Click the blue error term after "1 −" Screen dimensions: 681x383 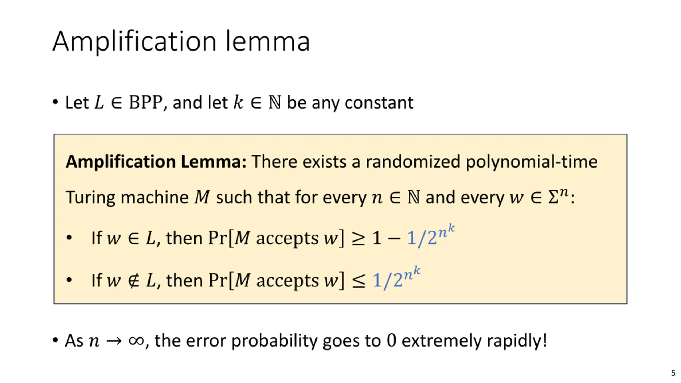point(431,236)
